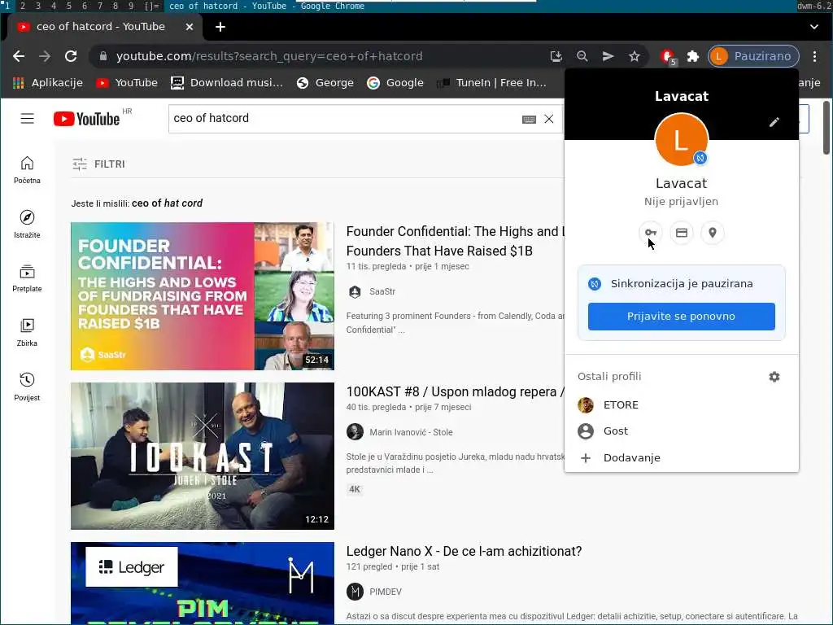Switch to dwm workspace tag 9

click(x=131, y=6)
